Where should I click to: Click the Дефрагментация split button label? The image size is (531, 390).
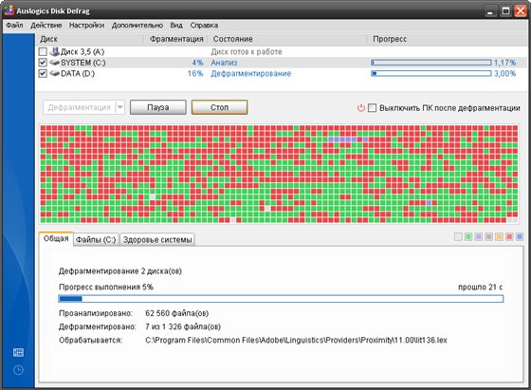[80, 107]
